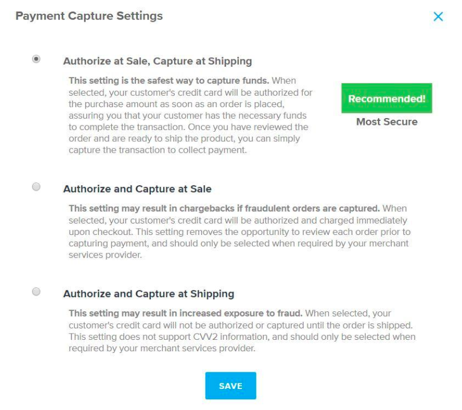Click the green Recommended! badge
The image size is (462, 410).
tap(387, 98)
